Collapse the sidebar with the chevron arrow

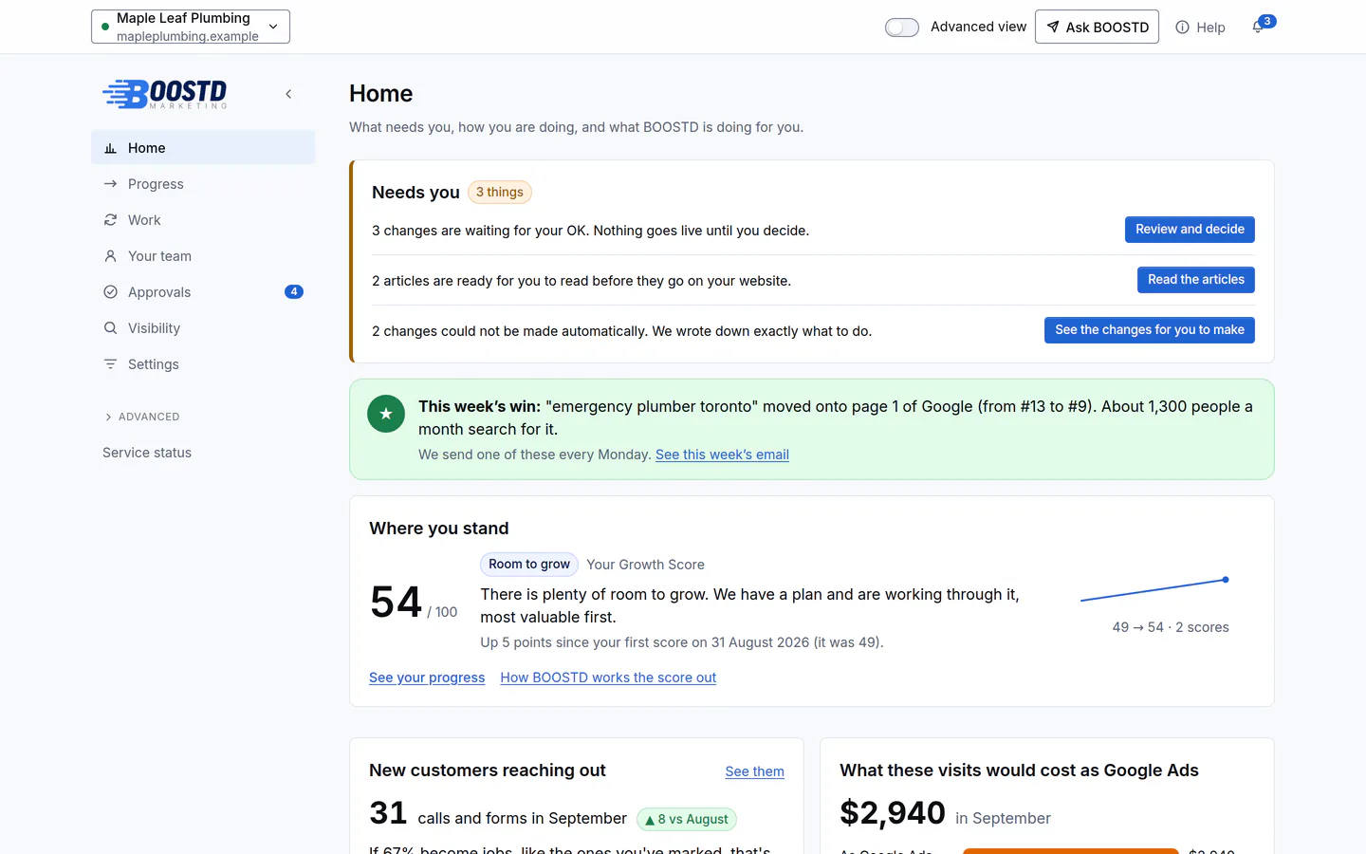point(288,94)
